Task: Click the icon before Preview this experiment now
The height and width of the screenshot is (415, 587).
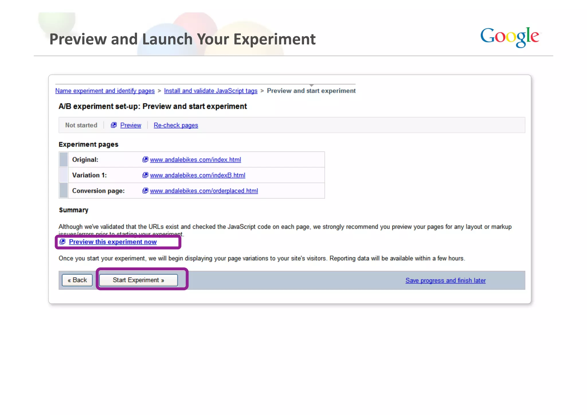Action: coord(62,241)
